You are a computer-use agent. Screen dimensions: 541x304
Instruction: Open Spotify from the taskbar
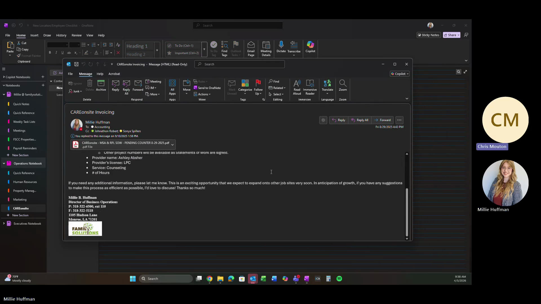pos(339,279)
